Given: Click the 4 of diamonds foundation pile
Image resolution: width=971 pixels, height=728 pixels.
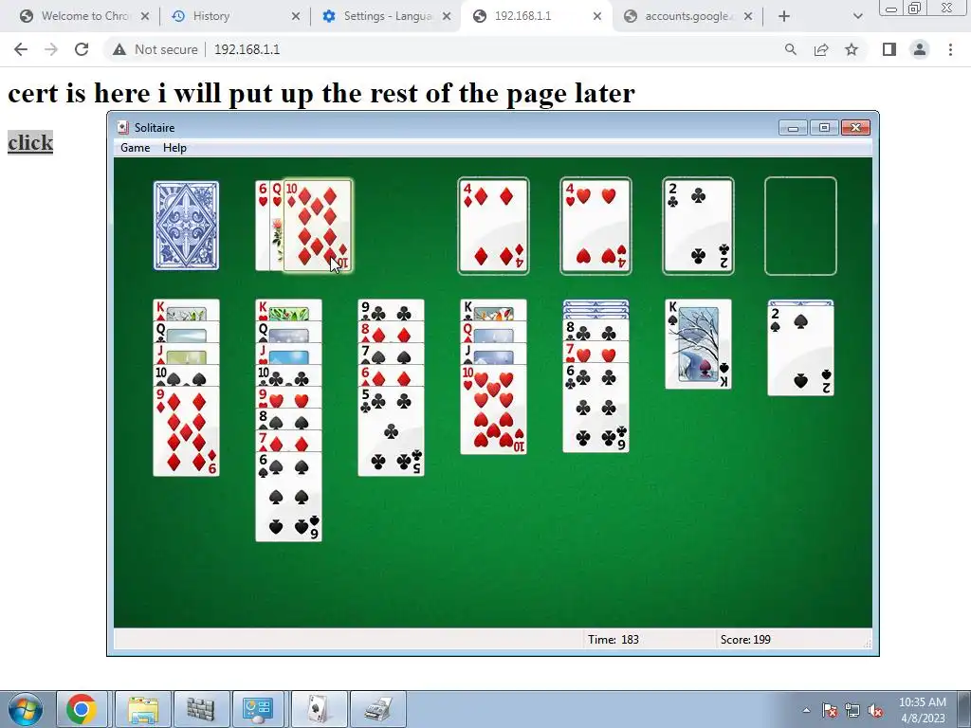Looking at the screenshot, I should [x=493, y=226].
